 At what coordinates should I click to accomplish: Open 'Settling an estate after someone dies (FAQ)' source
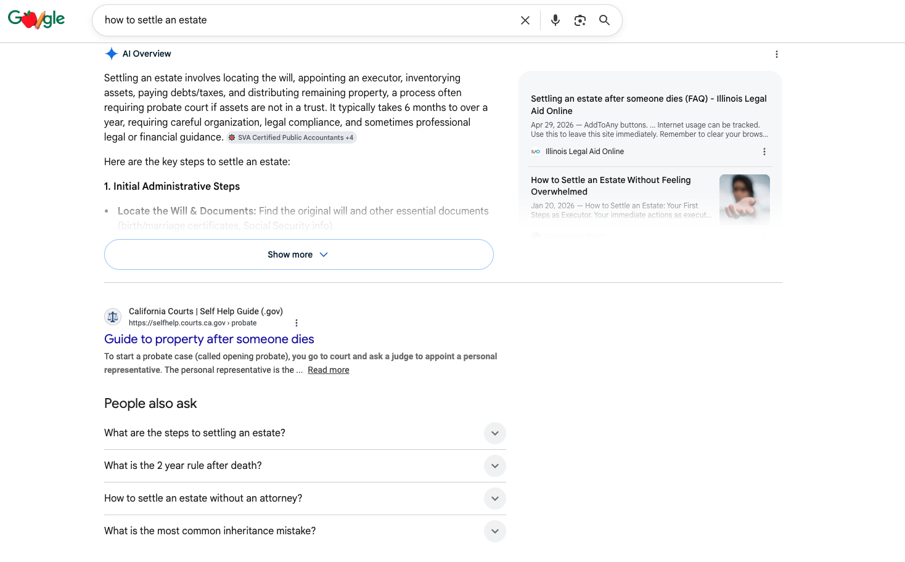pos(649,105)
